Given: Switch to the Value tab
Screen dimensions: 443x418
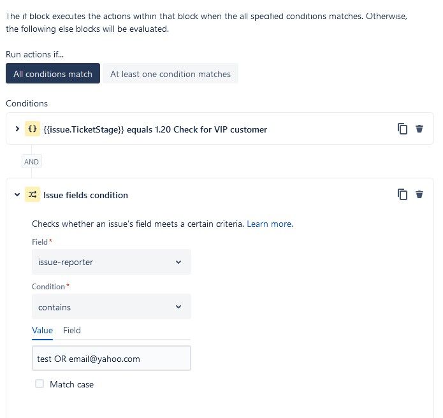Looking at the screenshot, I should (x=42, y=330).
